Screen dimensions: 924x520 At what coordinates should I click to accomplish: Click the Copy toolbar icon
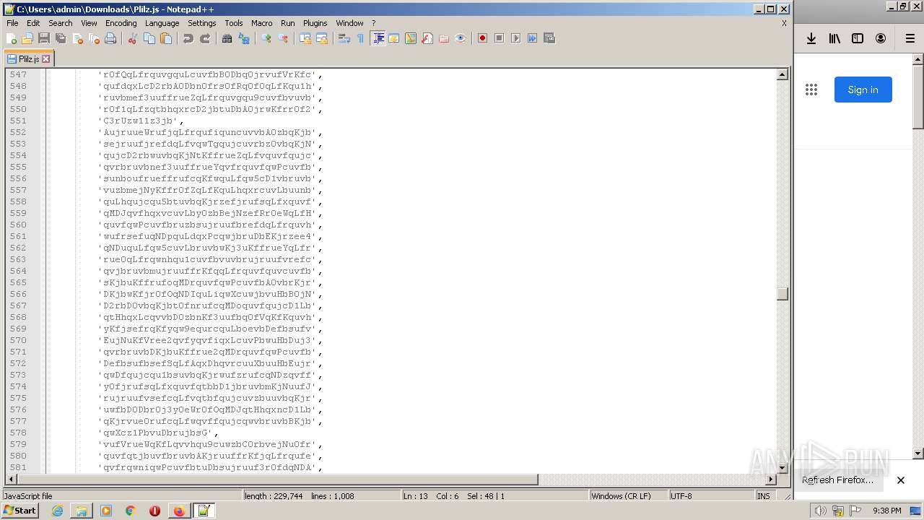click(x=149, y=38)
